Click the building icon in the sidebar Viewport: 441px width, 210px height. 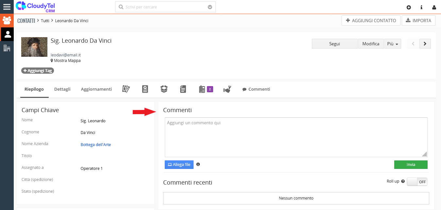(x=7, y=48)
